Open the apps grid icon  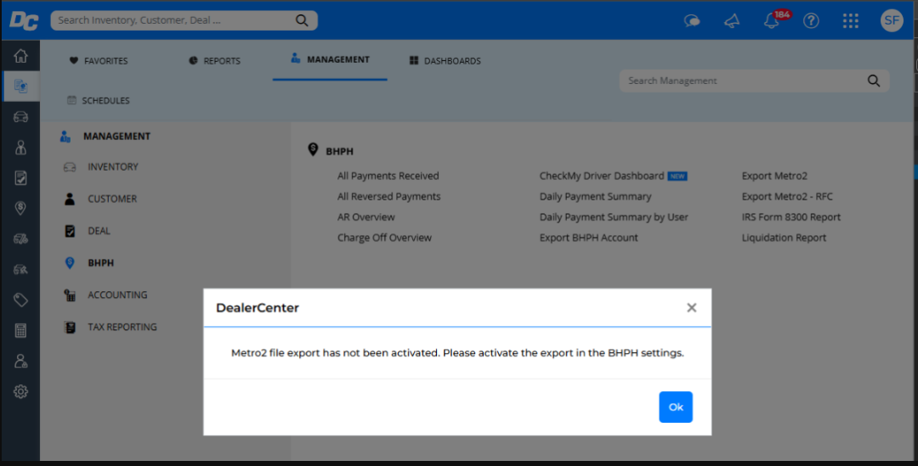851,21
